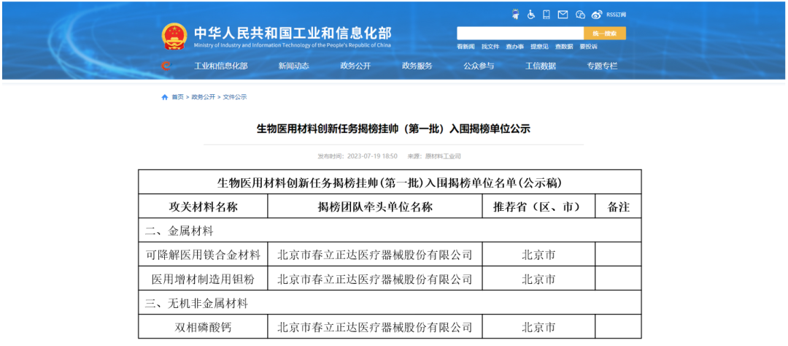The image size is (788, 346).
Task: Open the 政务公开 nav menu
Action: coord(355,66)
